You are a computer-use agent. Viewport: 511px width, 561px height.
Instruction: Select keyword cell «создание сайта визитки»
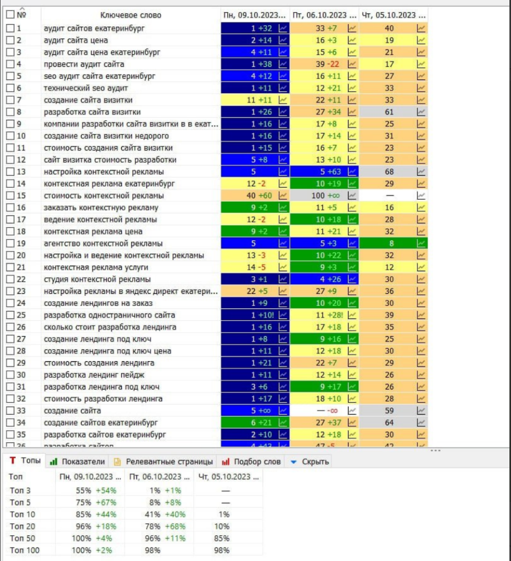coord(88,100)
